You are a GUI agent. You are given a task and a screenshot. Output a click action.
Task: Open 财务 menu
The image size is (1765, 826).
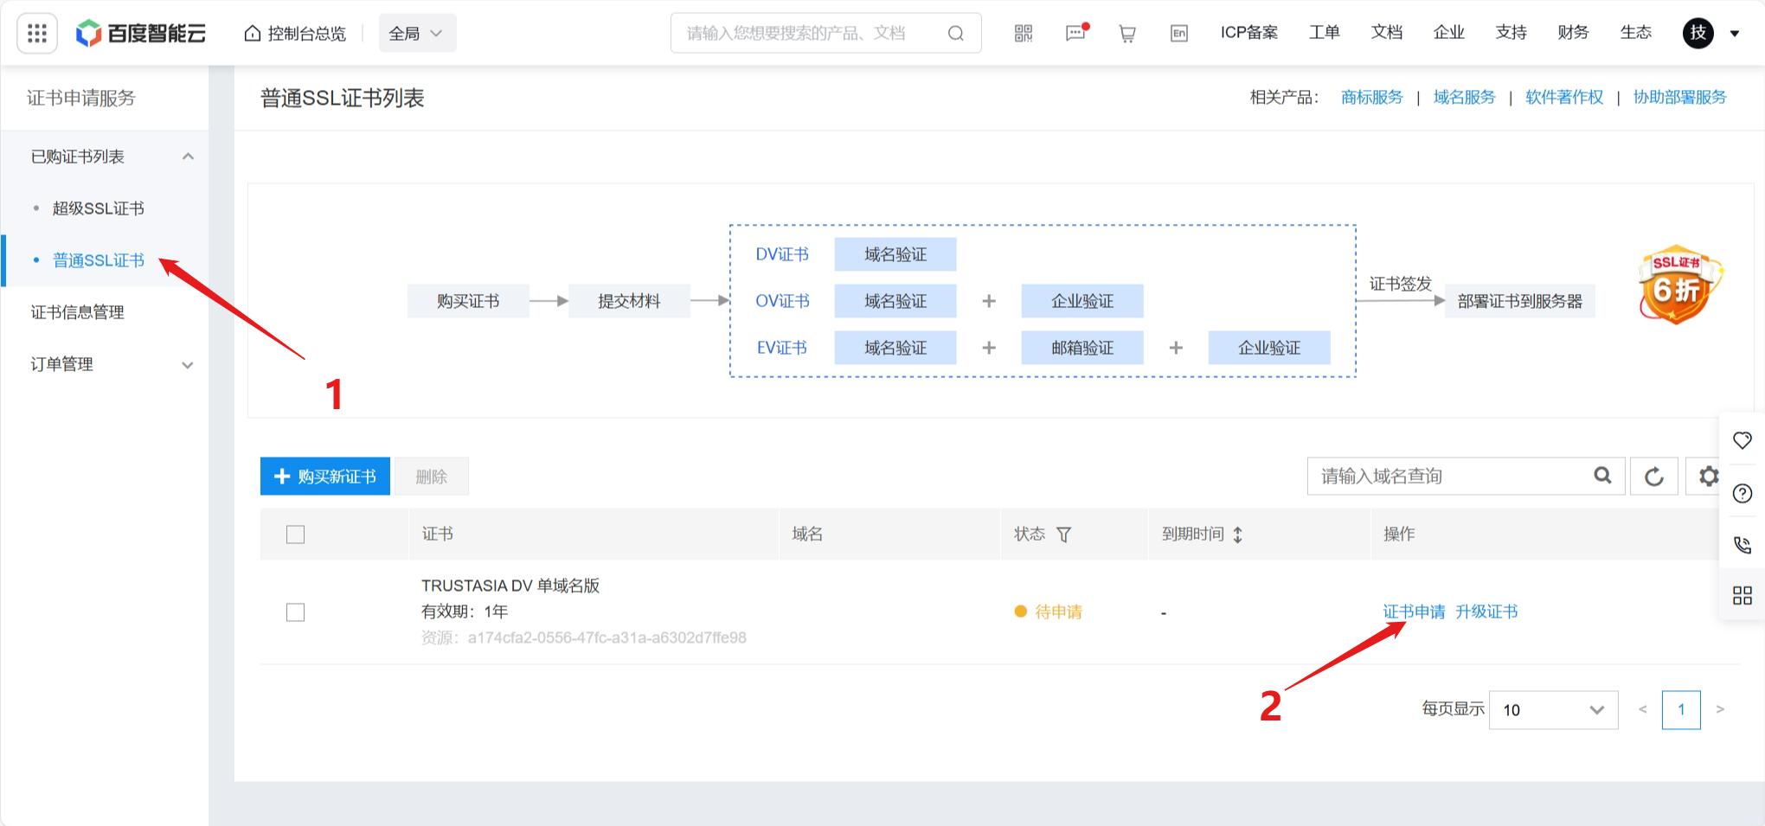coord(1573,33)
